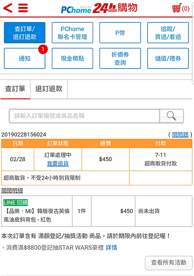Screen dimensions: 194x276
Task: Click the 消費滿$8800登記抽STAR WARS豪禮 text
Action: coord(55,247)
